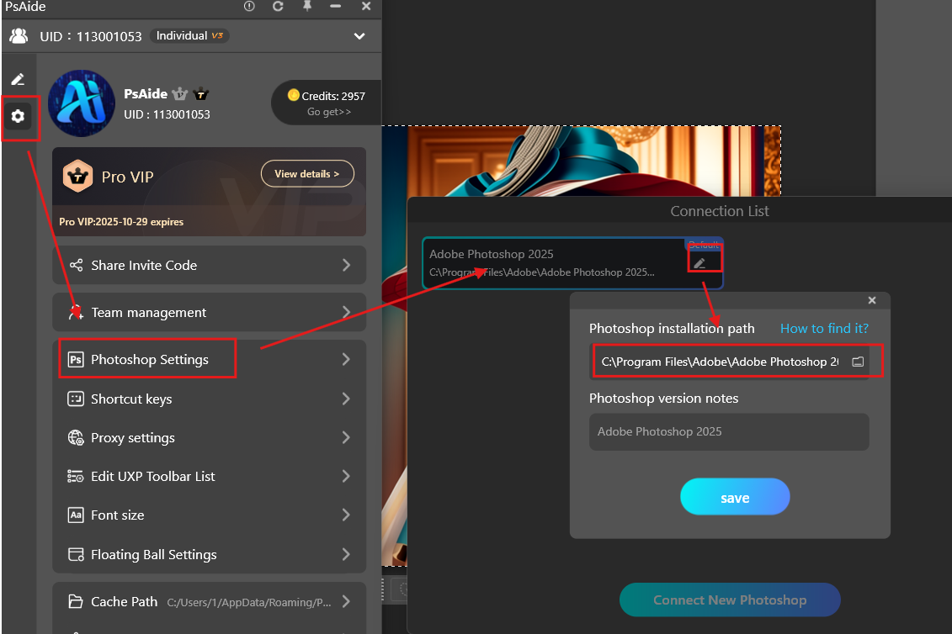This screenshot has width=952, height=634.
Task: Open Share Invite Code
Action: (x=209, y=265)
